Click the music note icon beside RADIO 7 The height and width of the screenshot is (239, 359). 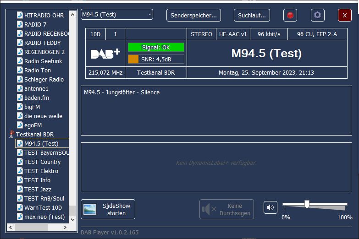(20, 24)
